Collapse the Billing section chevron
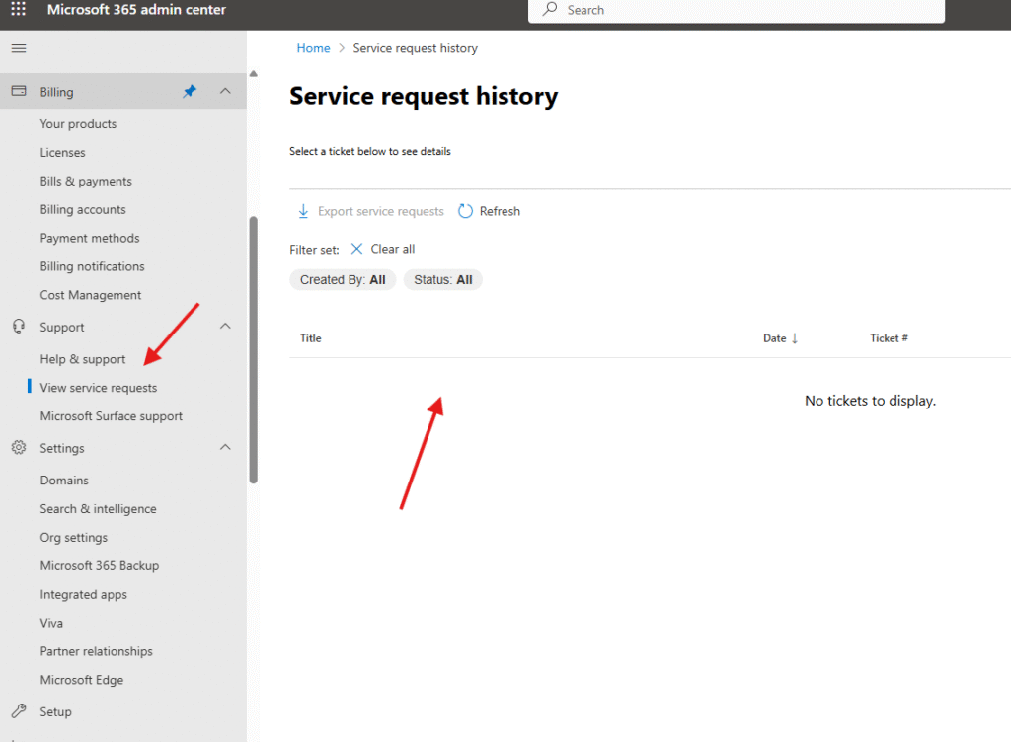The width and height of the screenshot is (1011, 742). click(x=225, y=91)
